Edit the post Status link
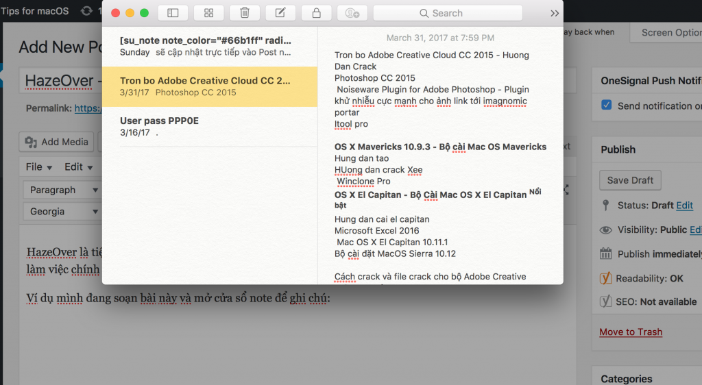 [684, 206]
